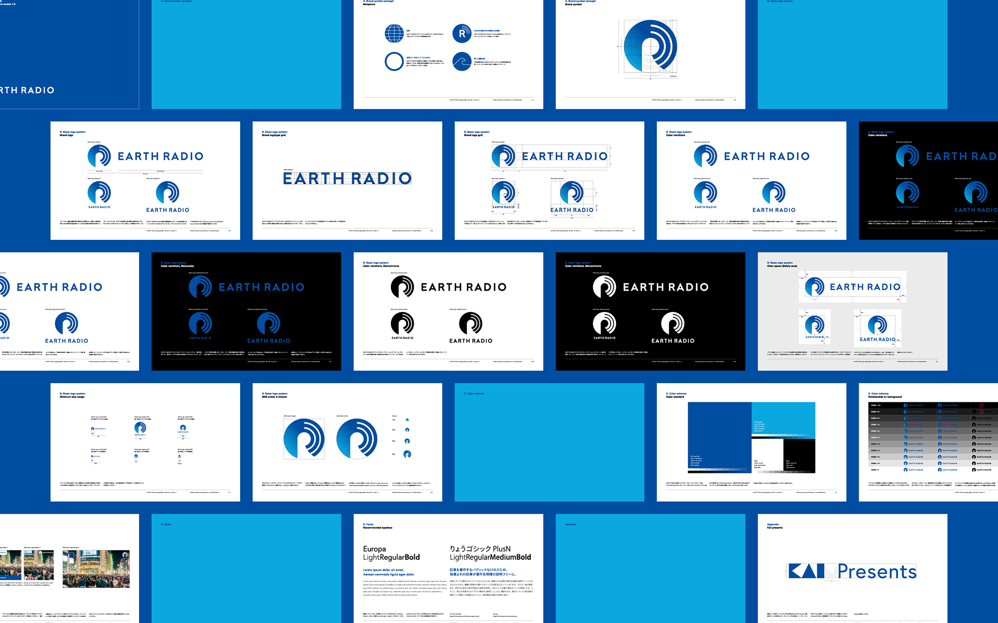The height and width of the screenshot is (623, 998).
Task: Expand the brand symbol concept section
Action: click(x=445, y=54)
